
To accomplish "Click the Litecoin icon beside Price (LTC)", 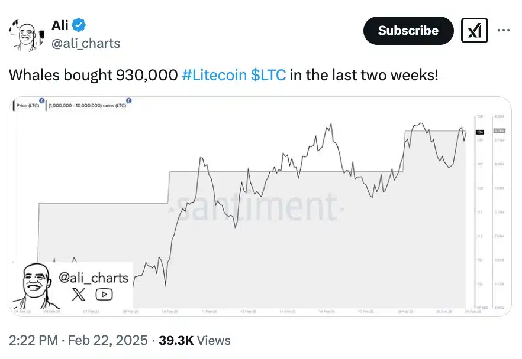I will pos(41,100).
